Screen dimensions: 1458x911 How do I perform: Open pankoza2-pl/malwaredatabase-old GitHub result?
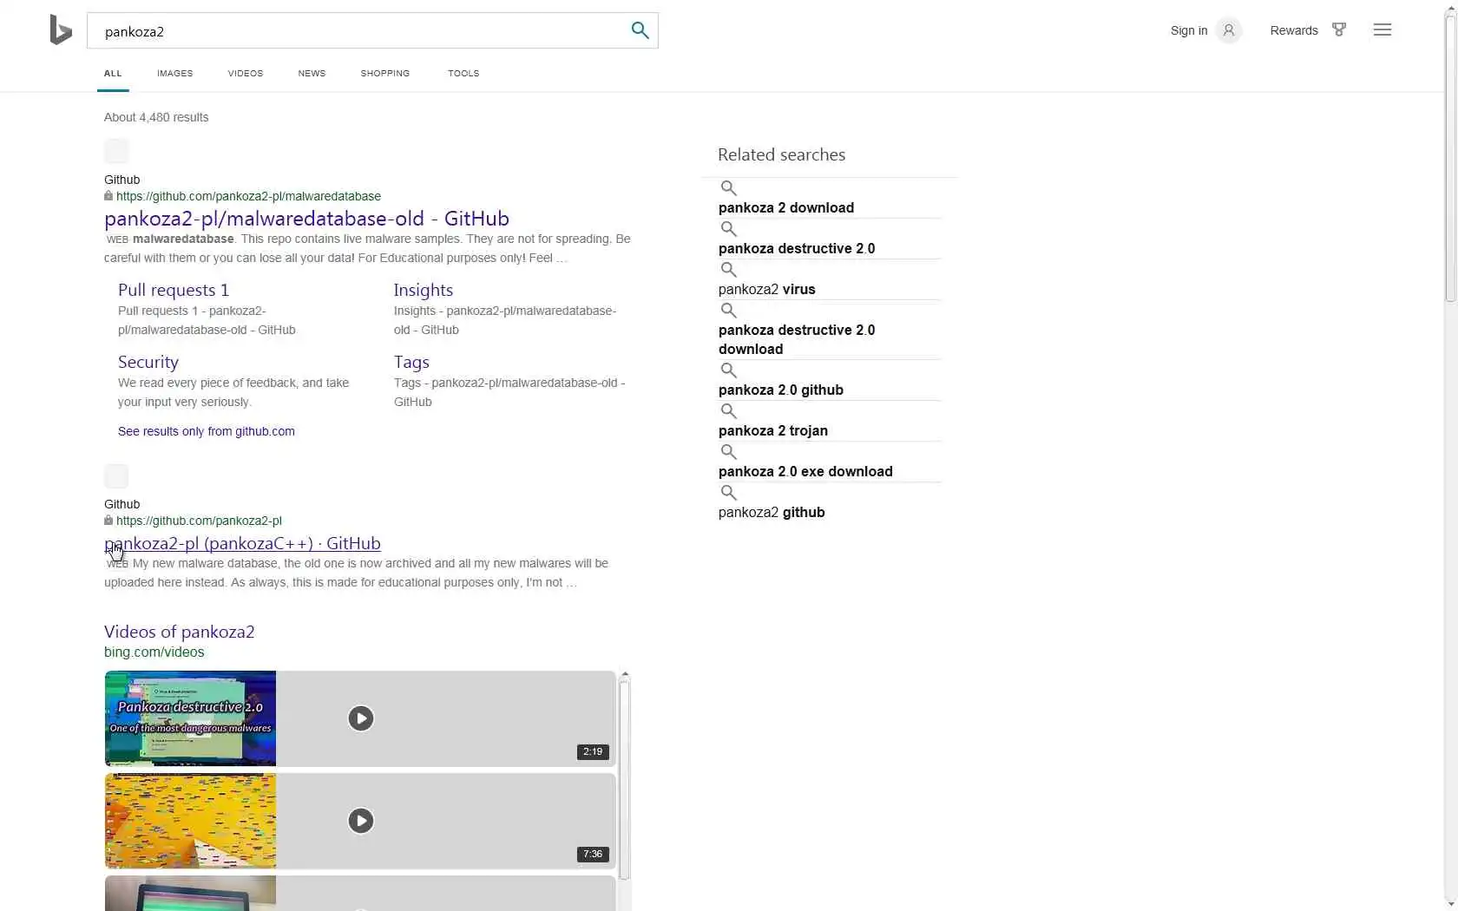pyautogui.click(x=306, y=219)
